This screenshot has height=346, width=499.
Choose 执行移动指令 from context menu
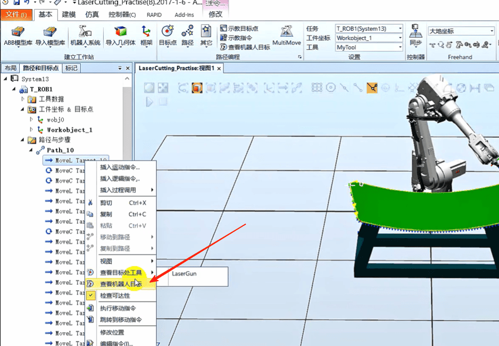coord(121,308)
